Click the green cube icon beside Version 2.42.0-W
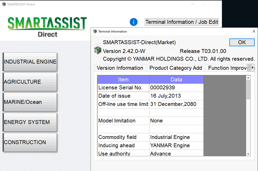Viewport: 258px width, 171px height. click(x=98, y=51)
